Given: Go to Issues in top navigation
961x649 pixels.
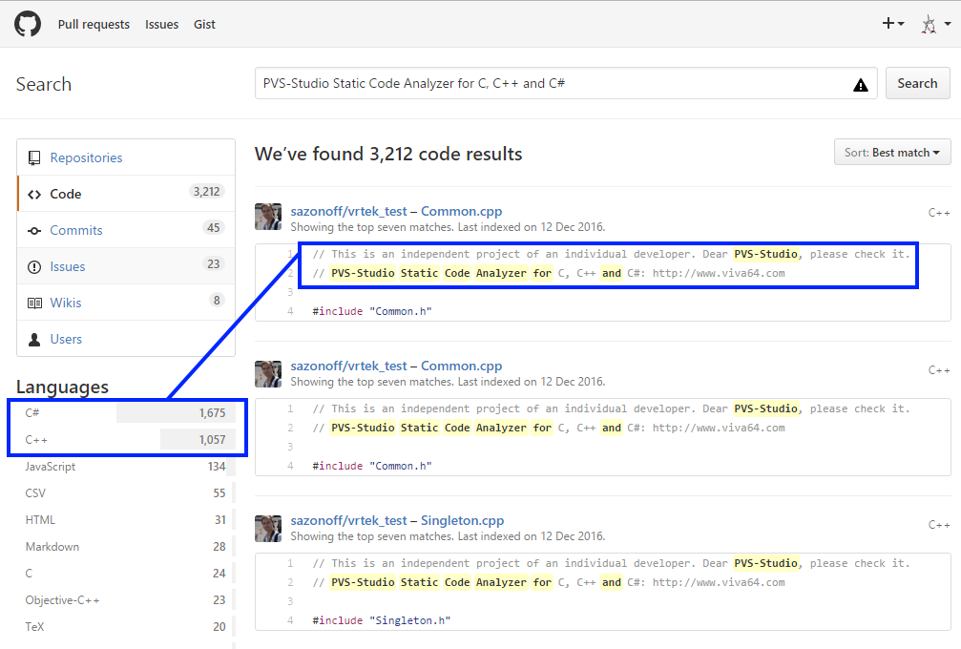Looking at the screenshot, I should pos(162,25).
